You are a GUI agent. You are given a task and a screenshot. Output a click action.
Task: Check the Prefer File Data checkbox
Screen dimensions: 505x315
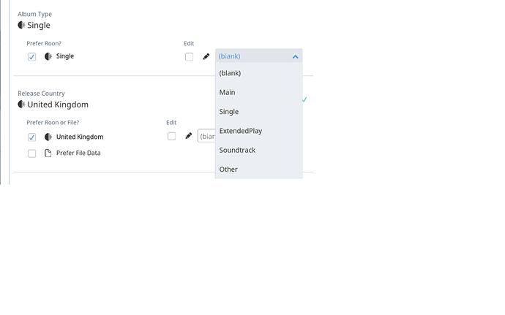pyautogui.click(x=31, y=153)
